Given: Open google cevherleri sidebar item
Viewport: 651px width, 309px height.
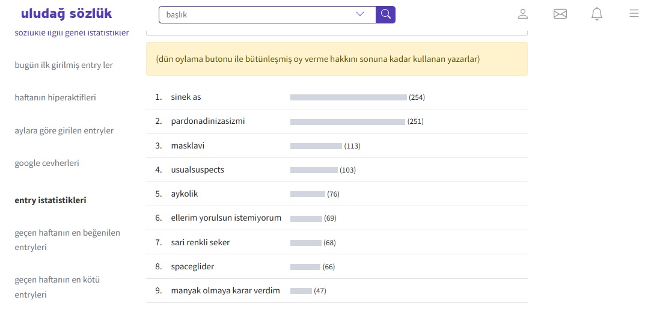Looking at the screenshot, I should pyautogui.click(x=47, y=163).
